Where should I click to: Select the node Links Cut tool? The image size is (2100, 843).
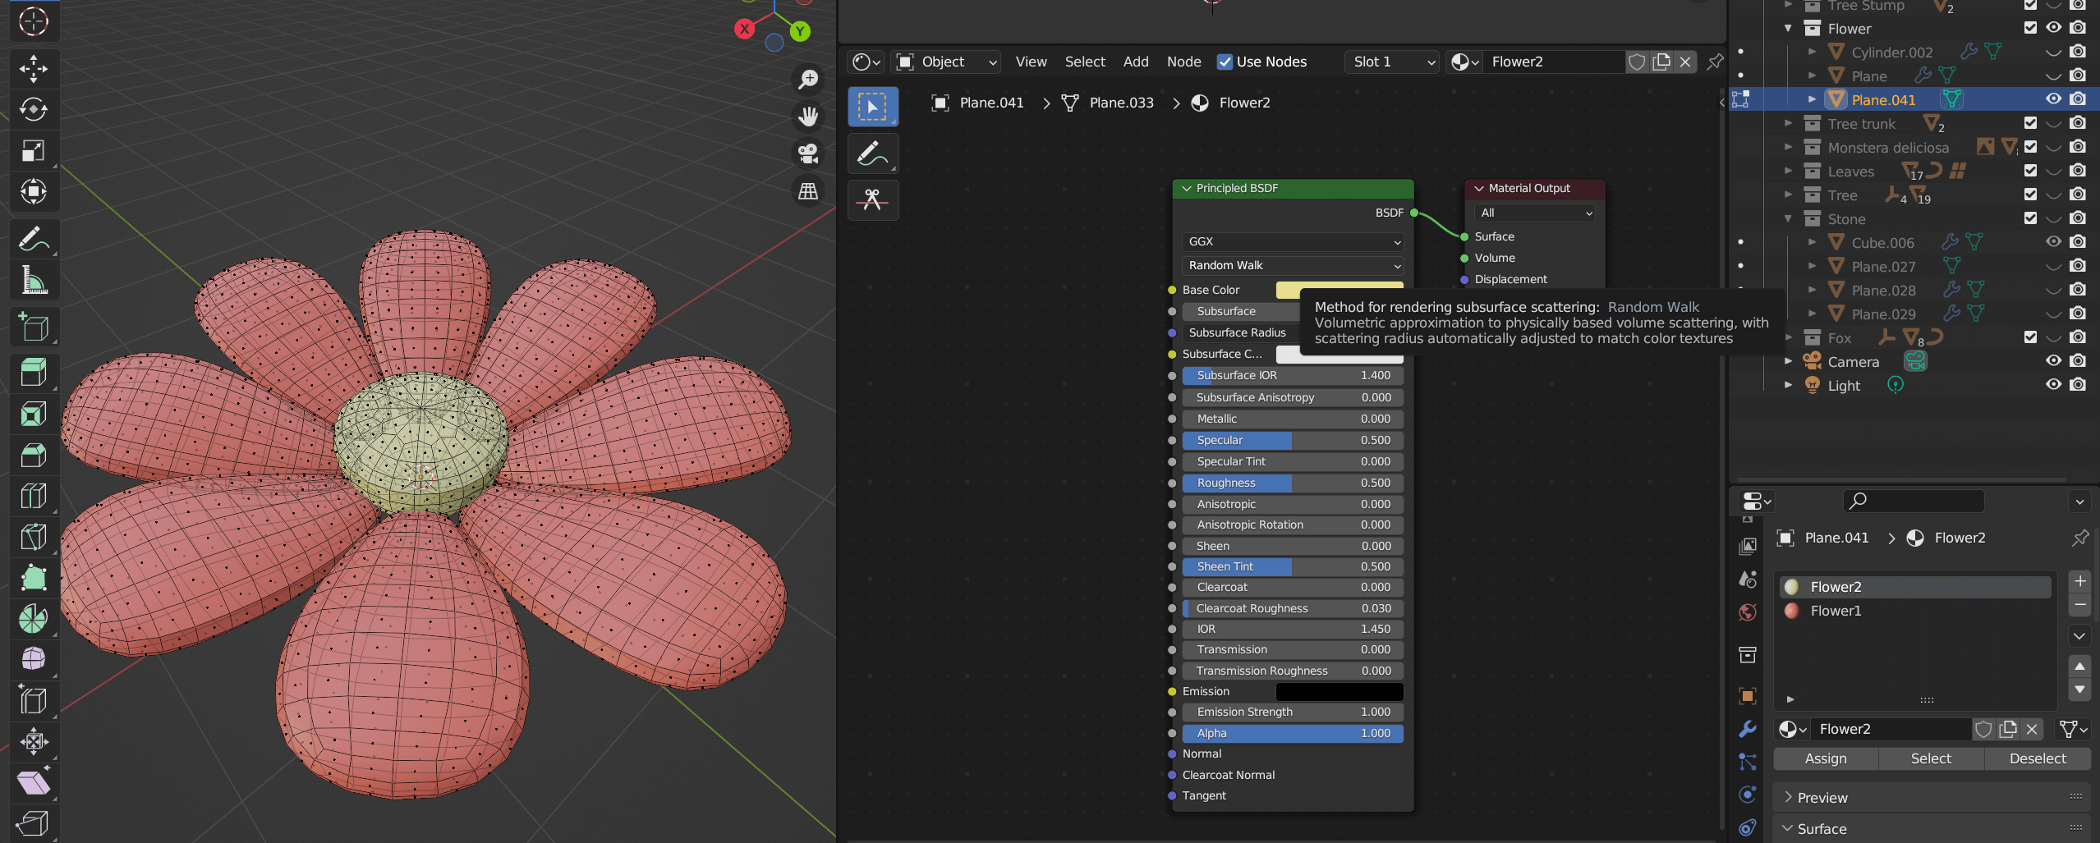873,199
